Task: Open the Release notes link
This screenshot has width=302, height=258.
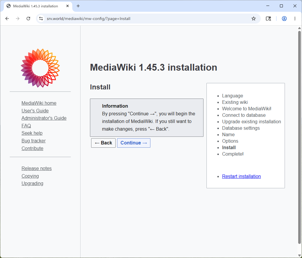Action: click(x=37, y=169)
